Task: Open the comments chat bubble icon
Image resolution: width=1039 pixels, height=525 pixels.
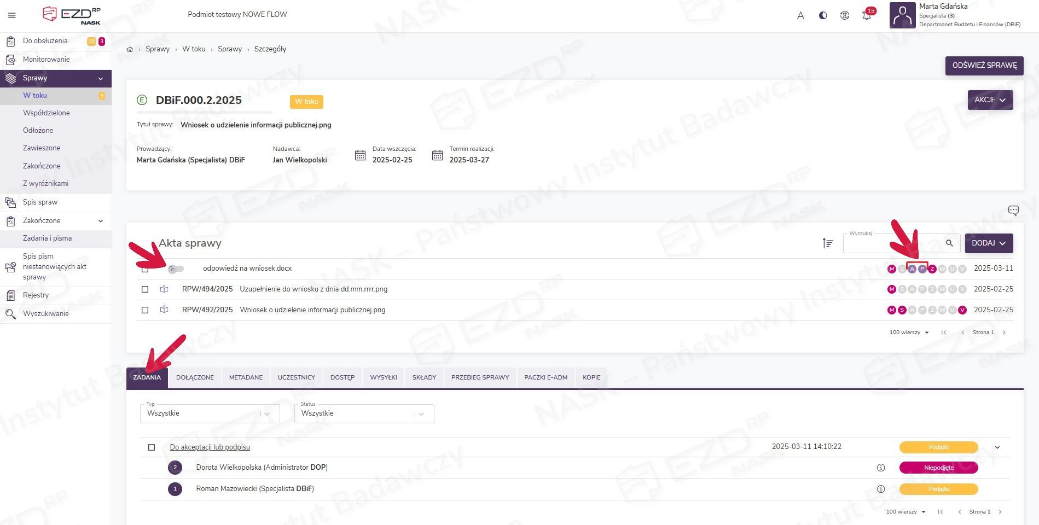Action: 1013,211
